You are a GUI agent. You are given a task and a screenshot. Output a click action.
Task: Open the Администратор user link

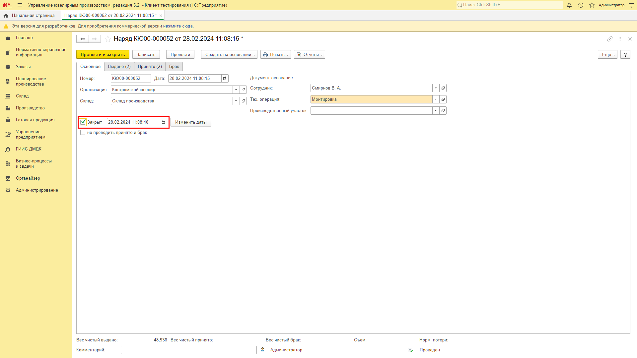pos(286,350)
